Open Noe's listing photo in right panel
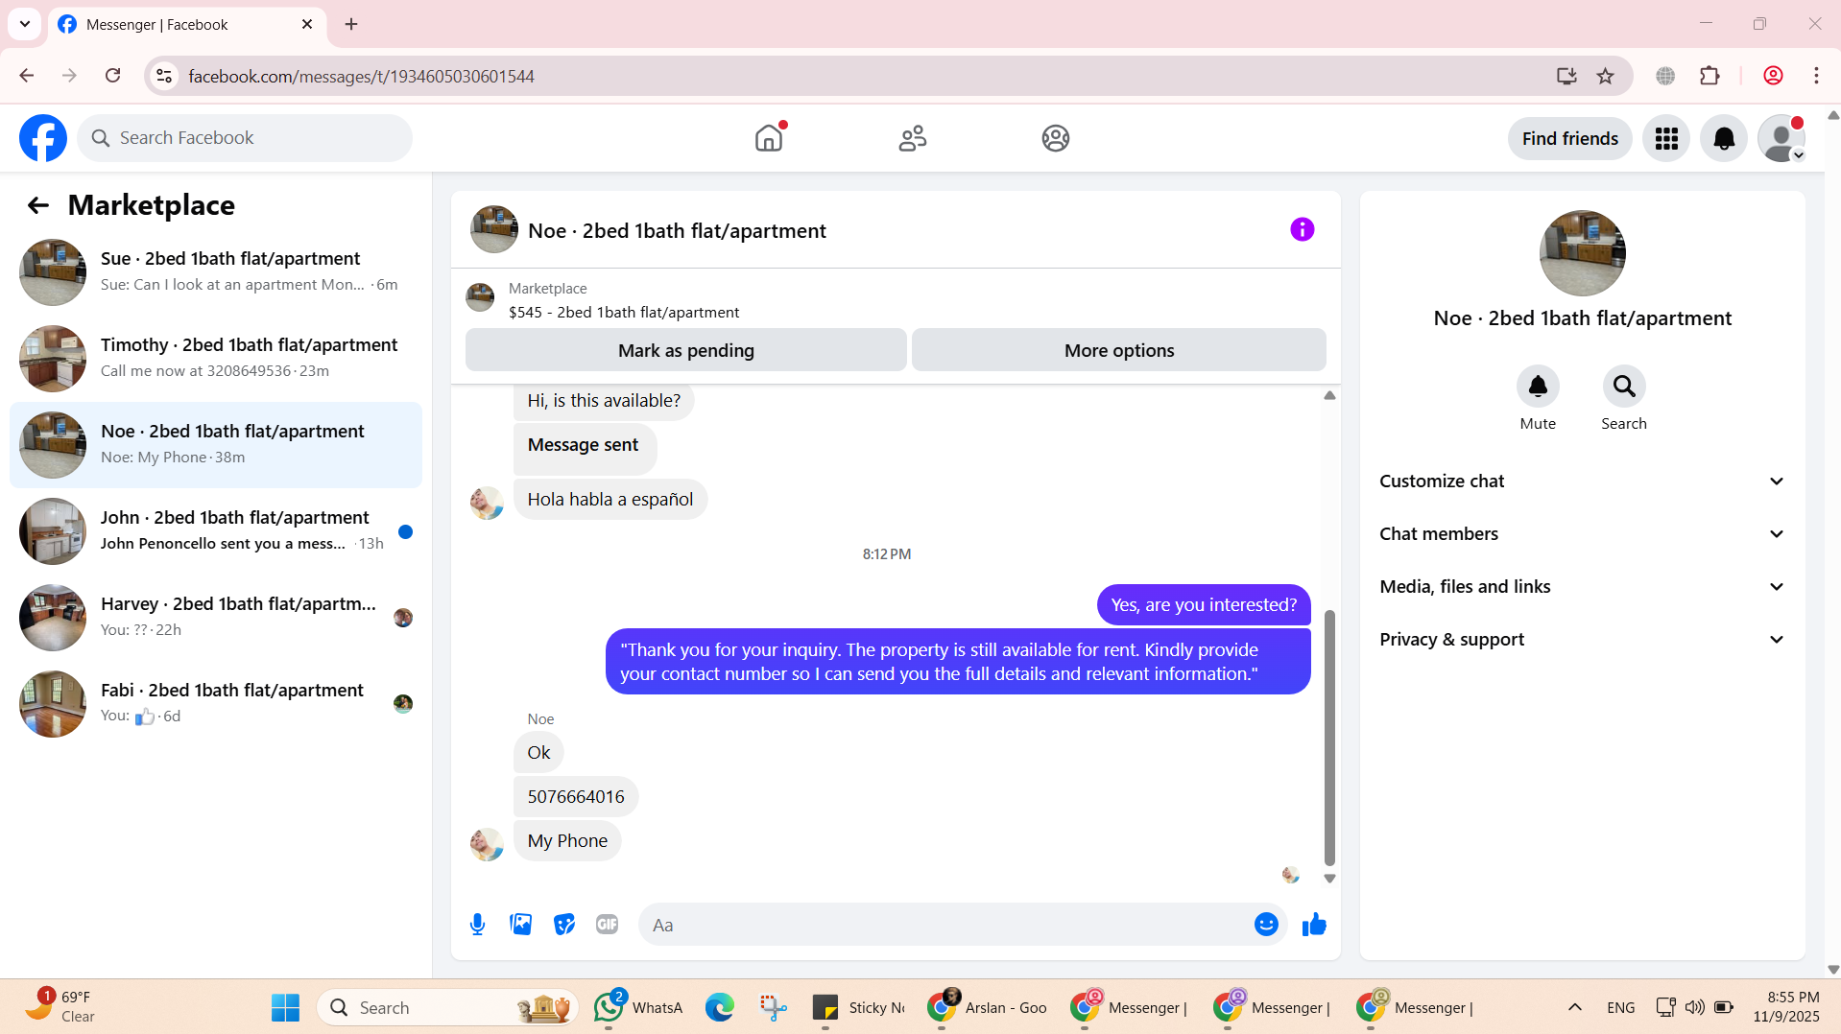Screen dimensions: 1841x1034 pos(1582,253)
